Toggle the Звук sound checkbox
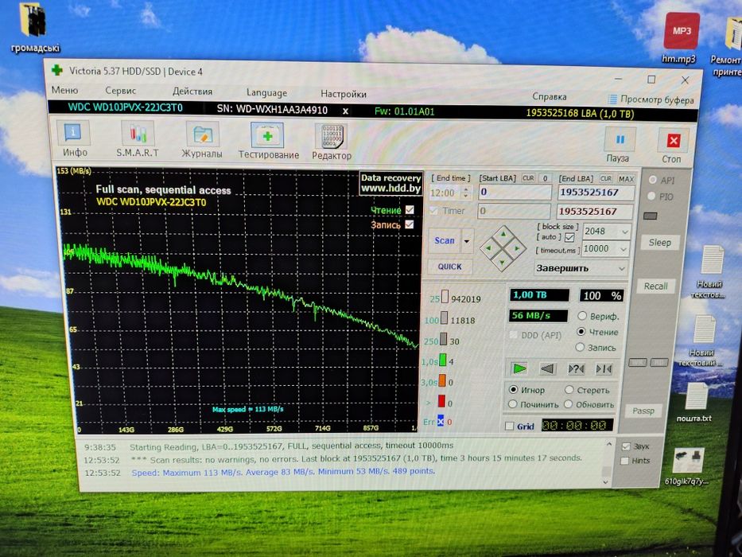The image size is (742, 557). click(626, 446)
